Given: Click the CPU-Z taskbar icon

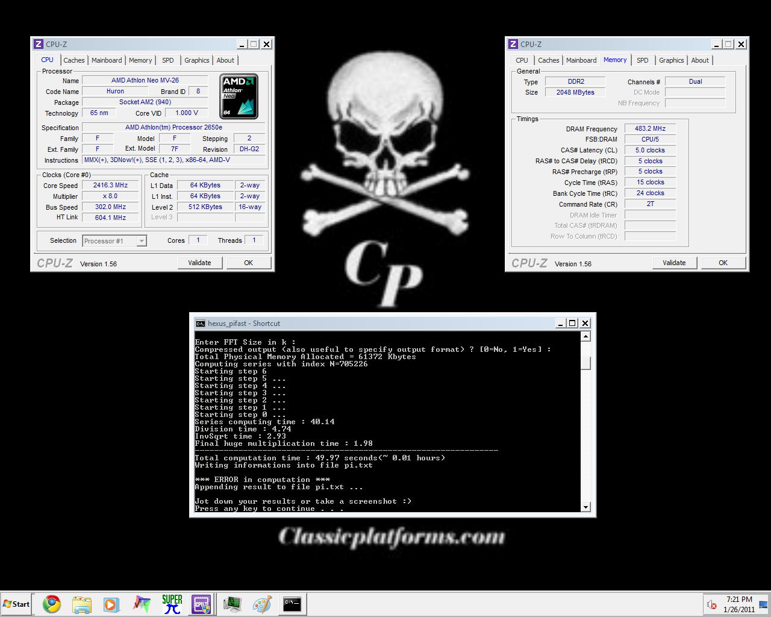Looking at the screenshot, I should coord(201,604).
